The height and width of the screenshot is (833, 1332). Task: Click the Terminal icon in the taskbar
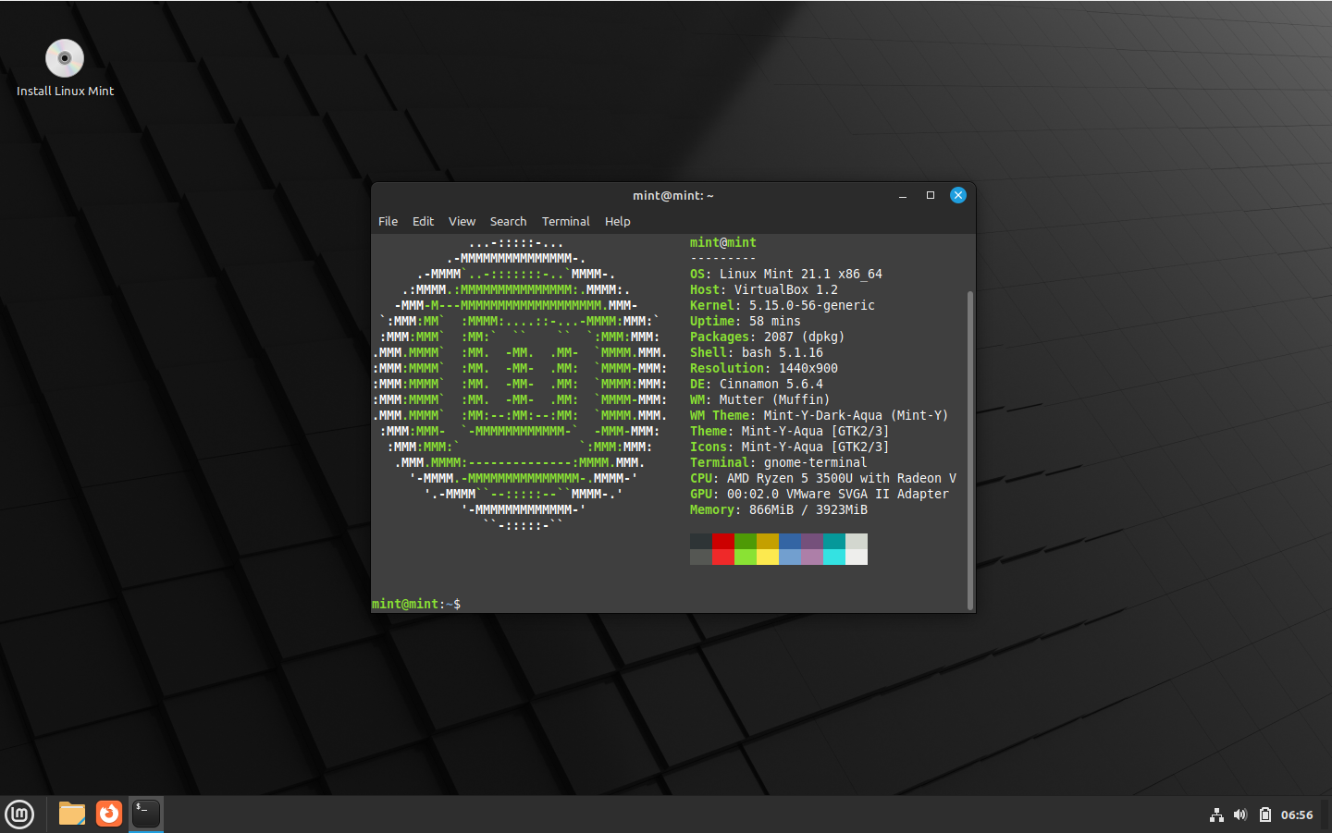click(x=146, y=814)
